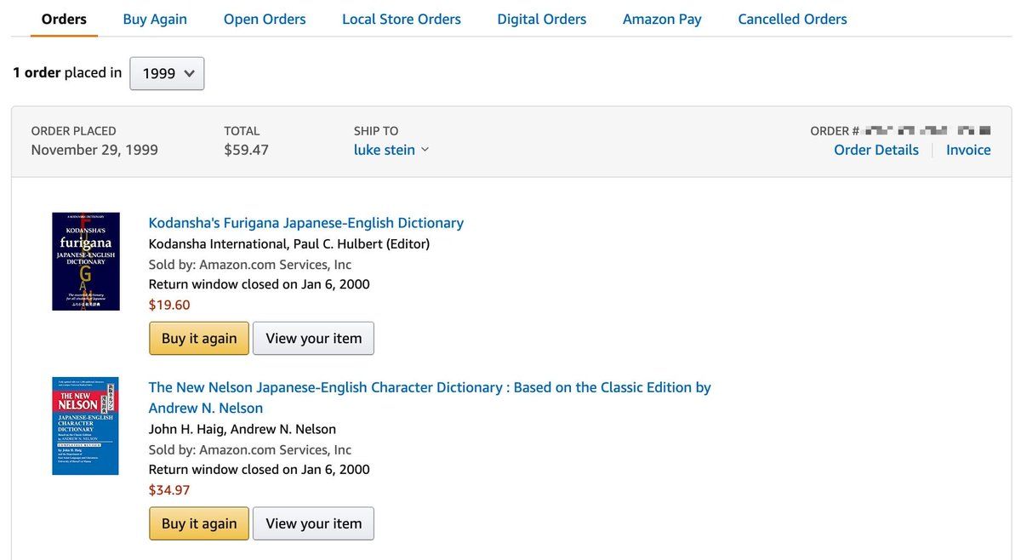The height and width of the screenshot is (560, 1021).
Task: Open Kodansha's Furigana Japanese-English Dictionary title link
Action: [306, 223]
